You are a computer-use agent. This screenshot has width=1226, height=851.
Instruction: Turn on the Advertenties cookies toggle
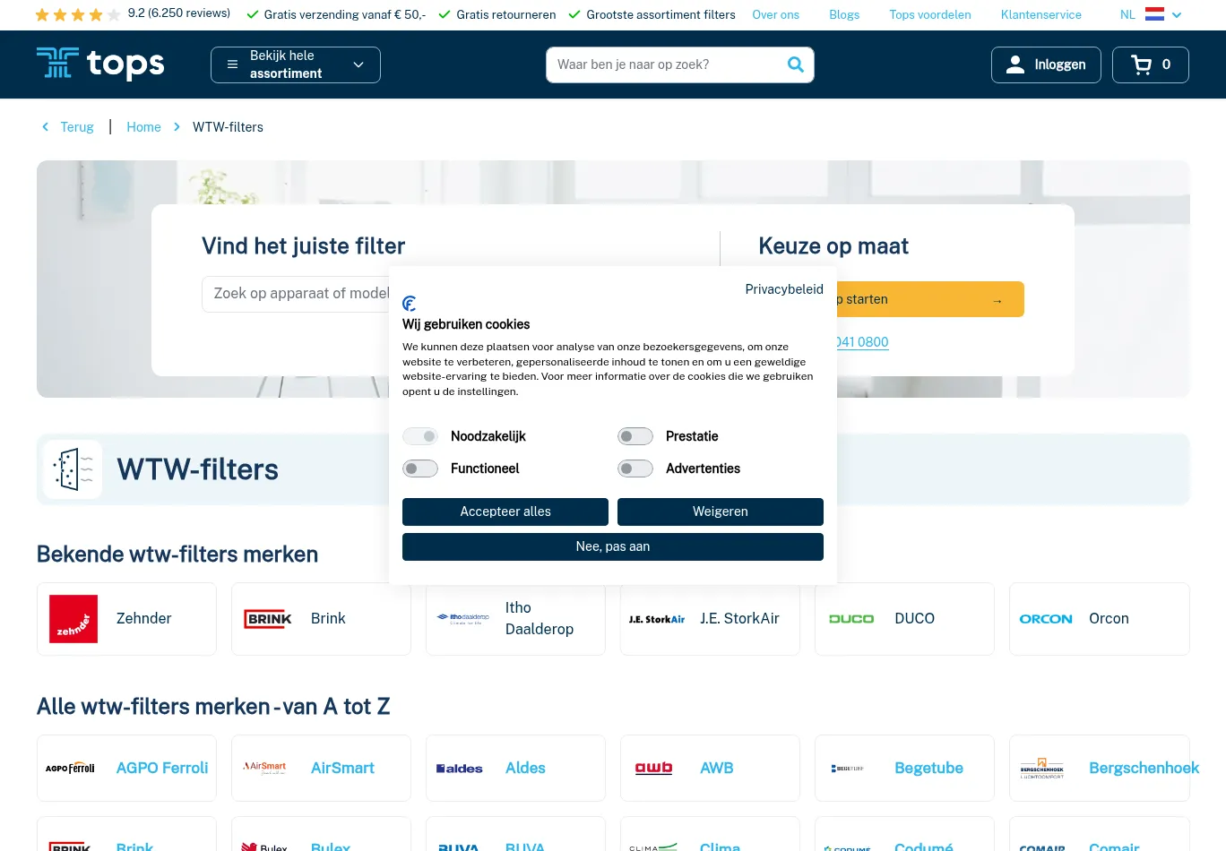pos(635,468)
